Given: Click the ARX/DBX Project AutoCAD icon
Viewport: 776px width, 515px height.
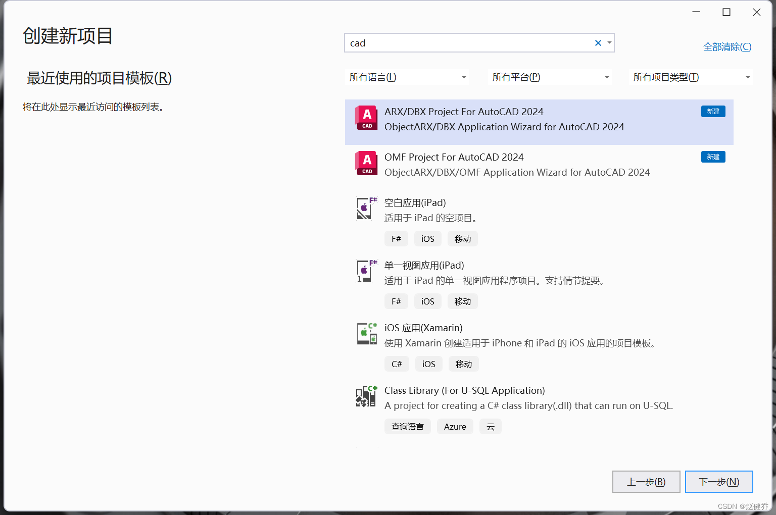Looking at the screenshot, I should (366, 118).
